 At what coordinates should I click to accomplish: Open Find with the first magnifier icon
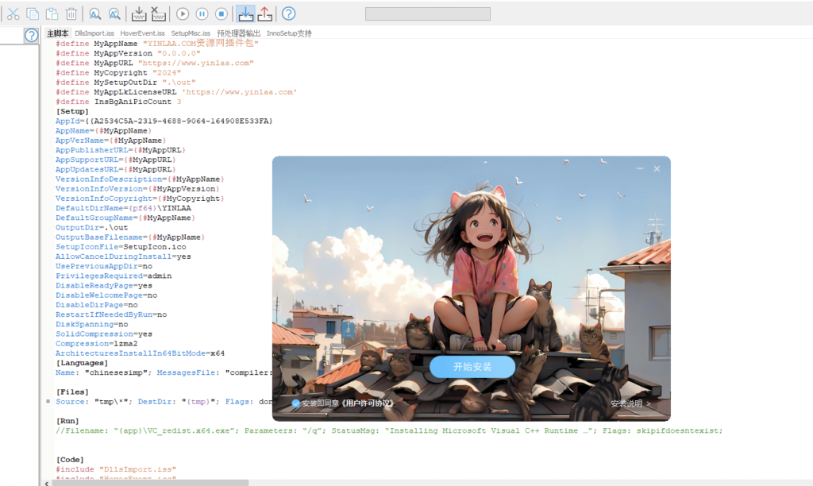coord(94,14)
